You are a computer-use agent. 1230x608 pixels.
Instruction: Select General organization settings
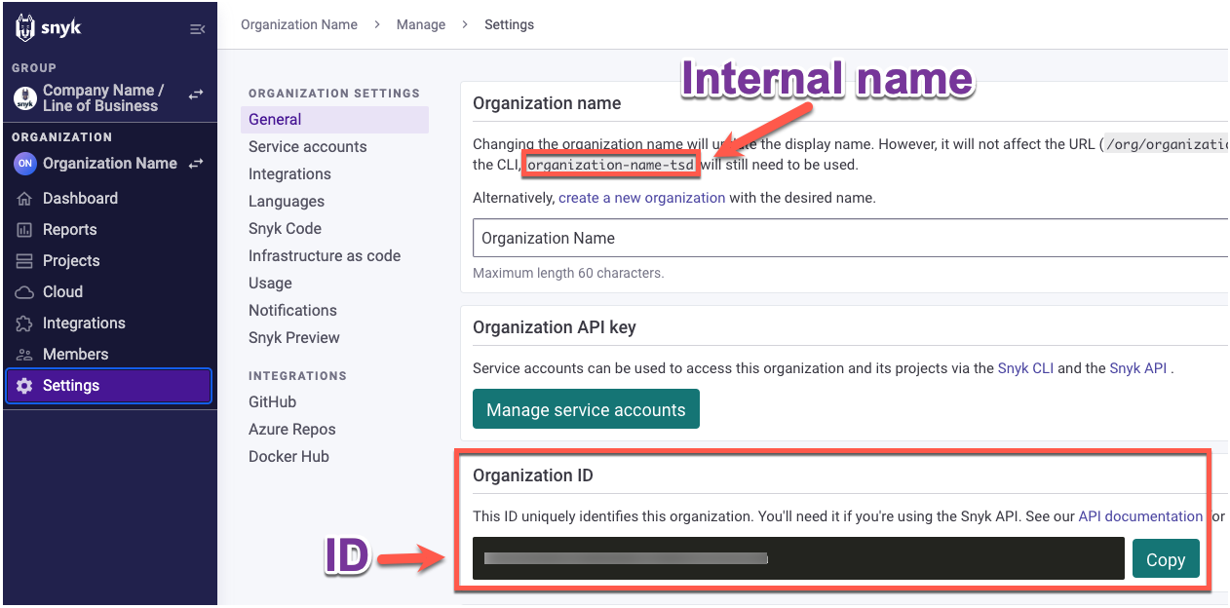point(334,120)
